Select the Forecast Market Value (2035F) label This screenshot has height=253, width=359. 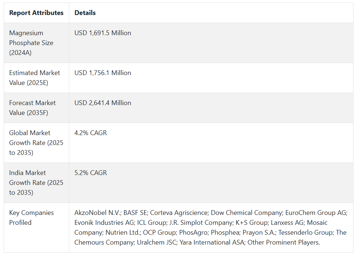pos(32,108)
